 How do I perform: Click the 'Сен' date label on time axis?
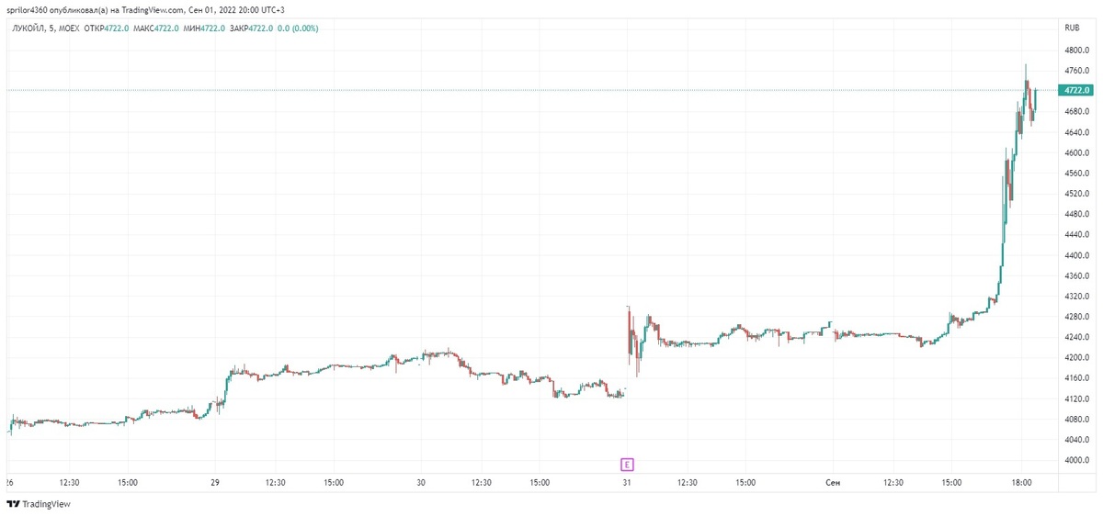(x=833, y=481)
